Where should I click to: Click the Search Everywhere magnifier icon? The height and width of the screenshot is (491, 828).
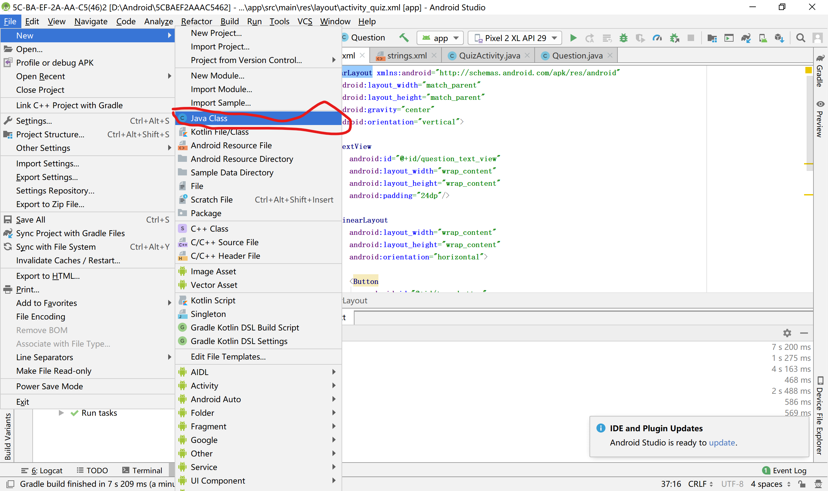[801, 38]
